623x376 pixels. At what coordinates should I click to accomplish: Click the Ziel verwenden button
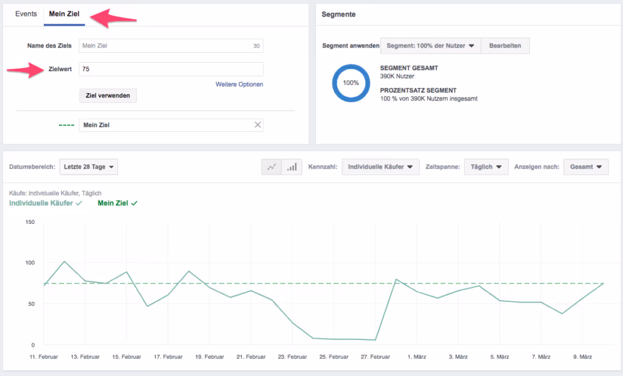(108, 96)
